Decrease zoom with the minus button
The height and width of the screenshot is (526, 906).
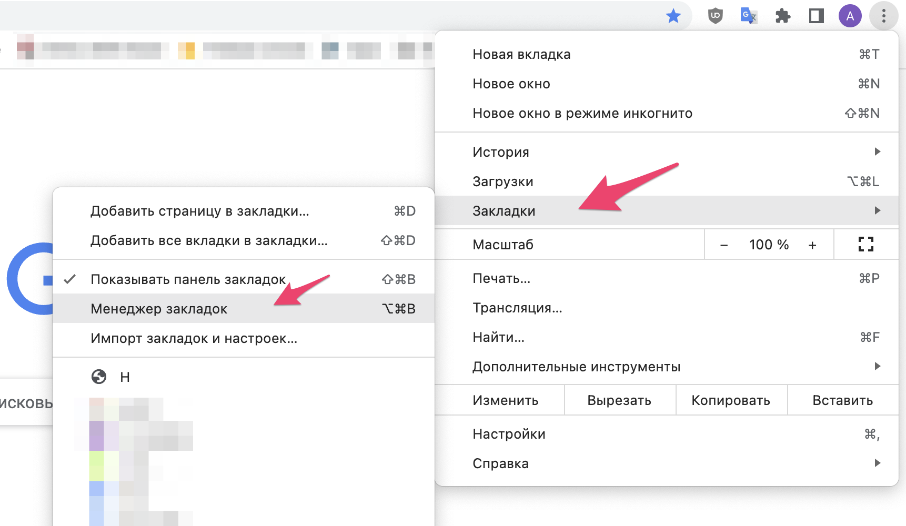point(724,245)
